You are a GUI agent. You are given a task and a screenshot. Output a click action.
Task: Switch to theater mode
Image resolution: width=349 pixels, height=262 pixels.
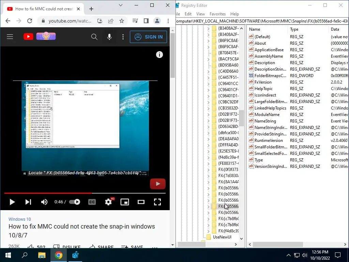pyautogui.click(x=141, y=202)
